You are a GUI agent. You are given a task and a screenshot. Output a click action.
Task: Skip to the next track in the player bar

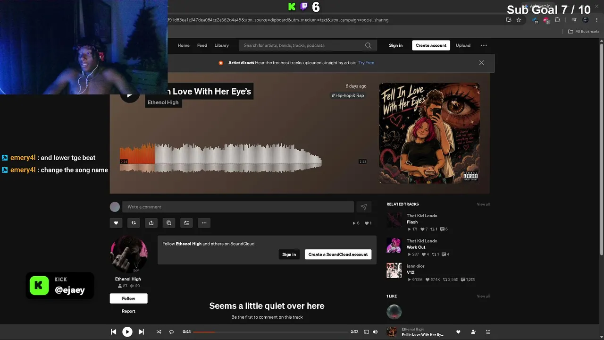141,332
